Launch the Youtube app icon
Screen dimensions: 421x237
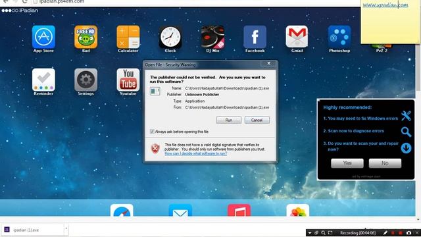tap(128, 80)
